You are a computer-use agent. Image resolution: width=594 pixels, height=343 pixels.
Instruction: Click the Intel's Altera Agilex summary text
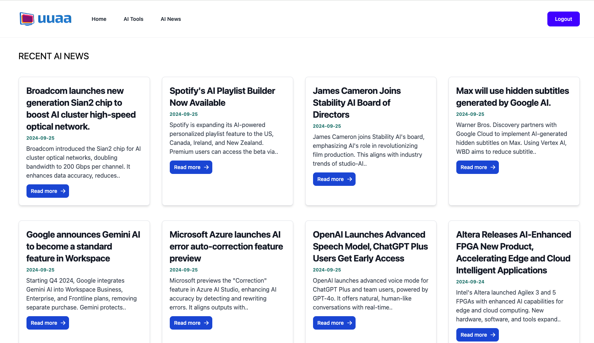coord(510,306)
